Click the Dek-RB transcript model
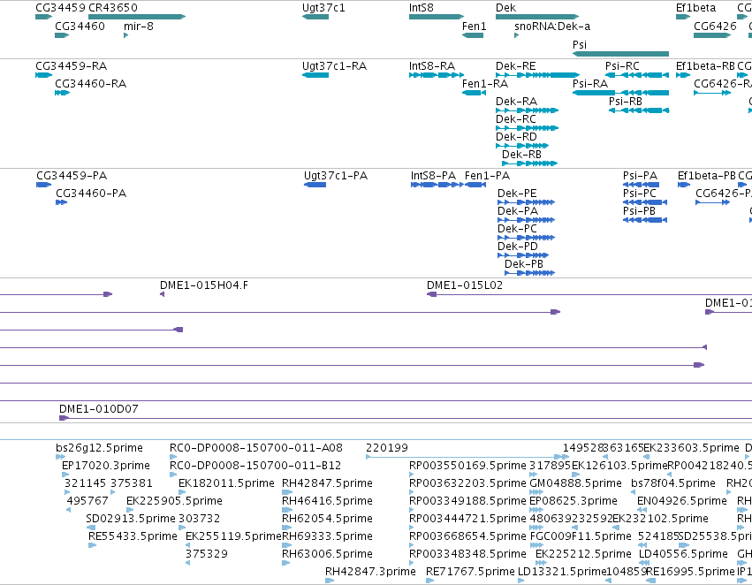 click(x=530, y=163)
